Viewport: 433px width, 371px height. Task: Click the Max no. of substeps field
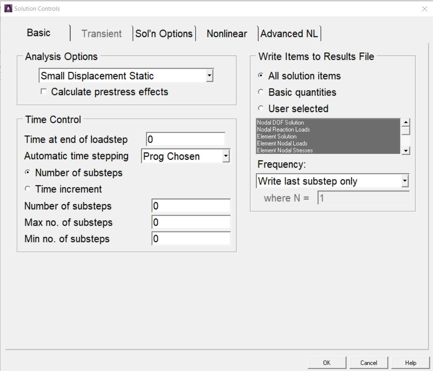(191, 222)
